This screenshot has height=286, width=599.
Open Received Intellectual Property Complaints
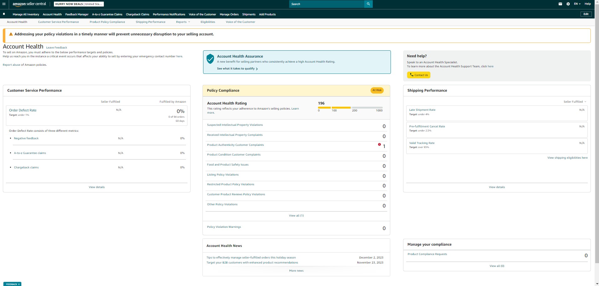click(x=235, y=135)
